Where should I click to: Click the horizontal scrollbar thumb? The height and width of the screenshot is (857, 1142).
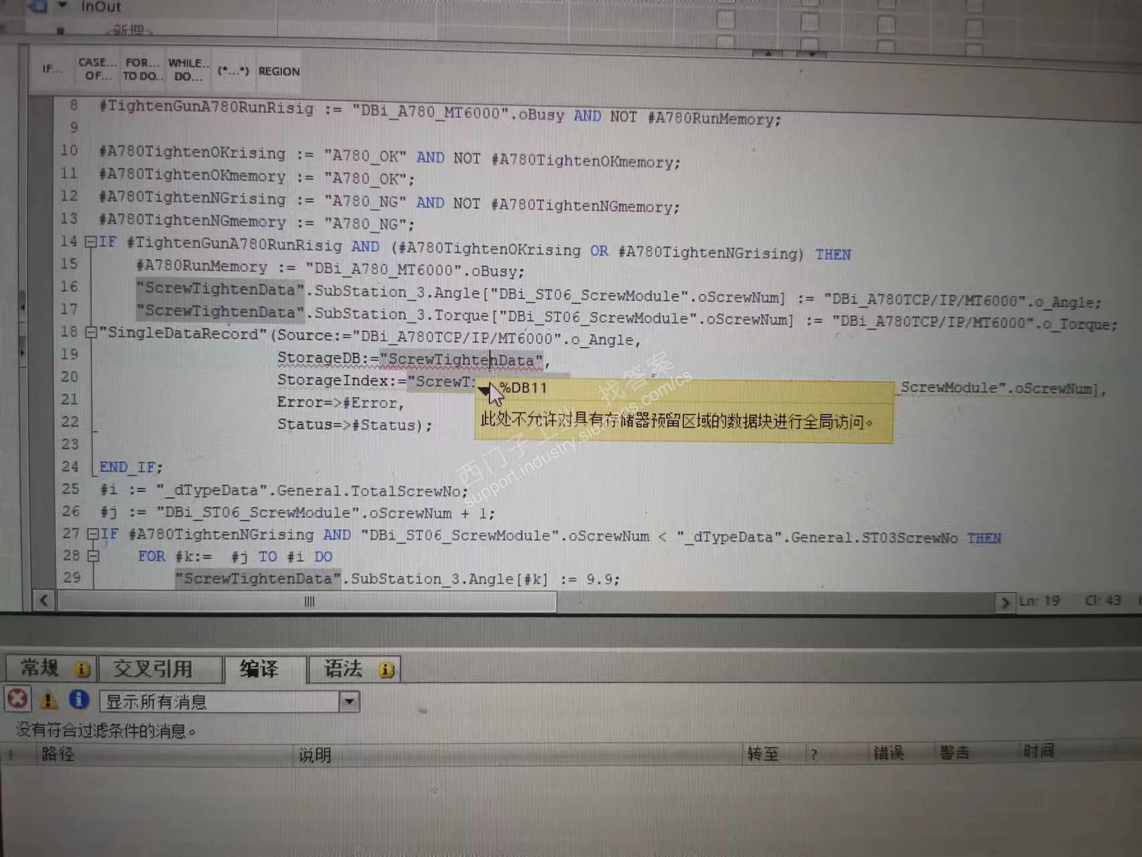(x=307, y=601)
